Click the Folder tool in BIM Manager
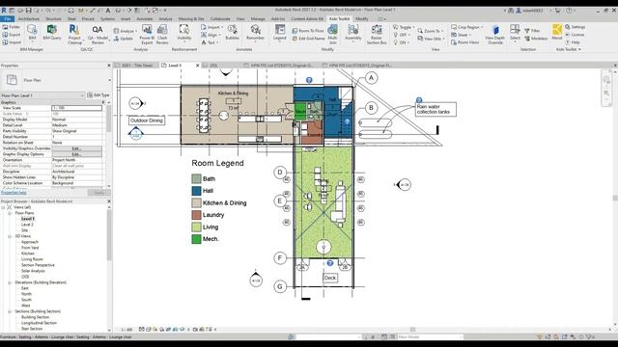Screen dimensions: 618x347 (x=12, y=27)
